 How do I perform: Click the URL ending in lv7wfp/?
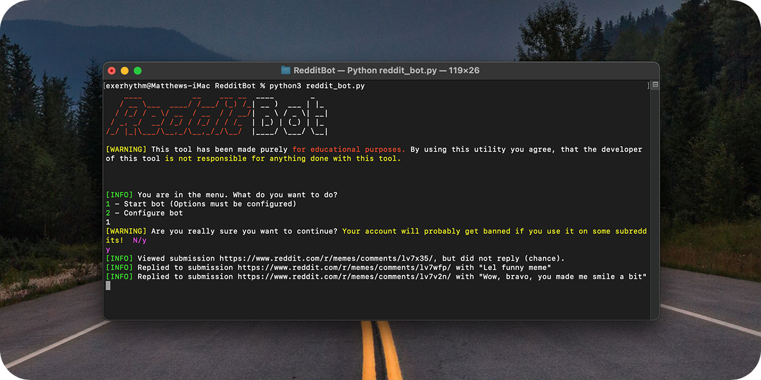pyautogui.click(x=344, y=267)
